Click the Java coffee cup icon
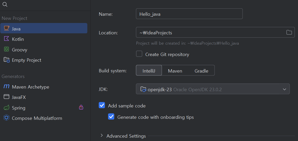Screen dimensions: 298x141 pos(6,28)
